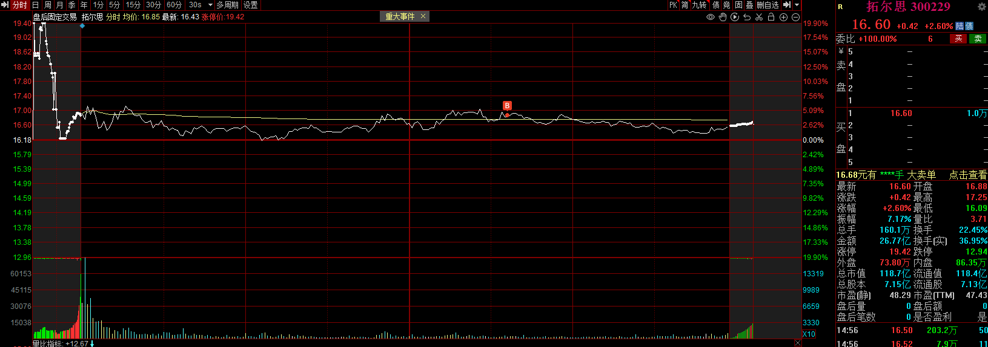Enable the 九转 indicator

tap(699, 5)
